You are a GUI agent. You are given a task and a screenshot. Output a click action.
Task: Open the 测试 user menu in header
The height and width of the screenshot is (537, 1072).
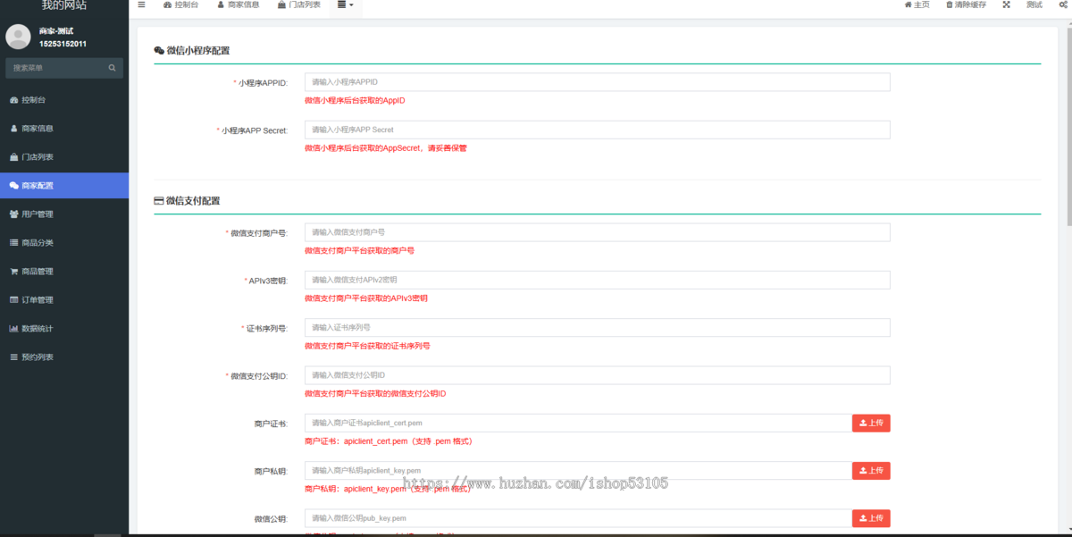tap(1034, 4)
